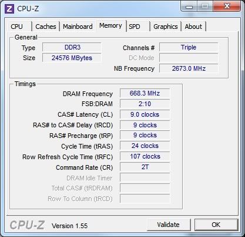Image resolution: width=245 pixels, height=237 pixels.
Task: Click the FSB:DRAM ratio field
Action: click(145, 104)
